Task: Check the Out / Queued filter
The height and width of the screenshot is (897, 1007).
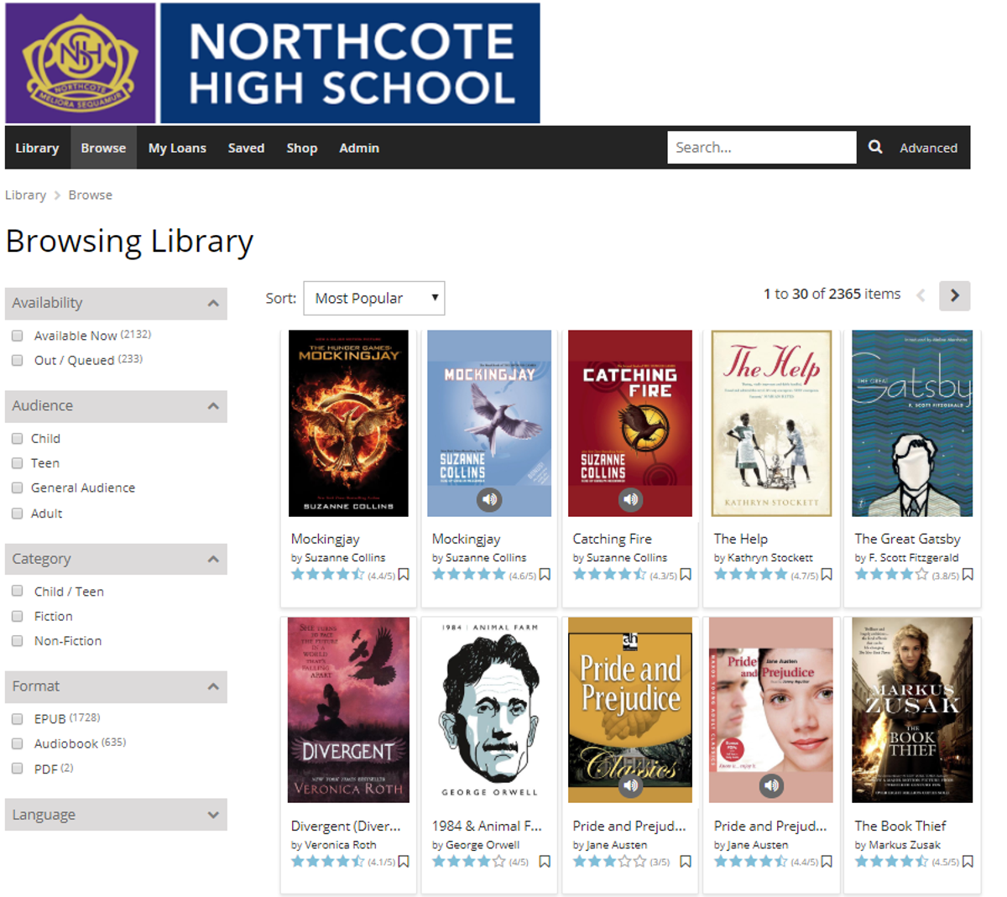Action: tap(17, 360)
